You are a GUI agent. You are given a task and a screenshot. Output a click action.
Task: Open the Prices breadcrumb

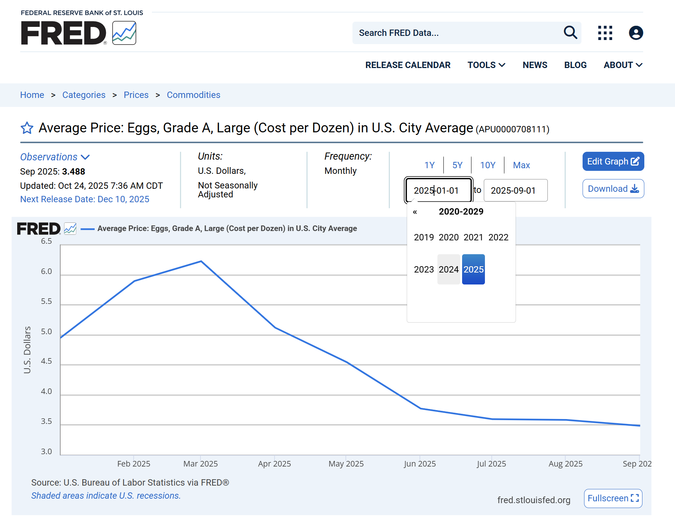[x=136, y=95]
